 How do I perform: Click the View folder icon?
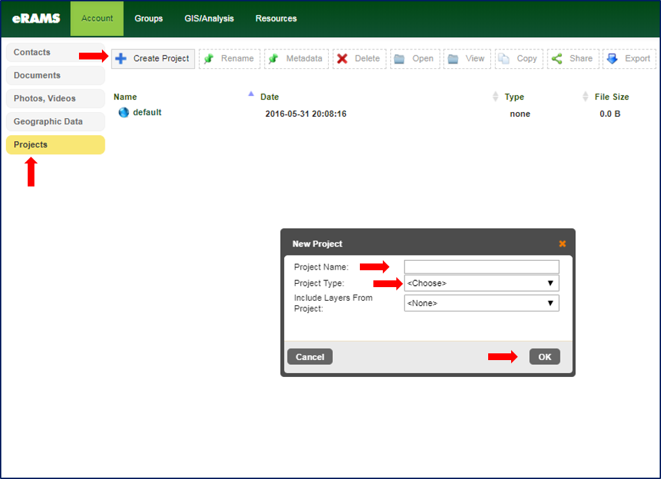pyautogui.click(x=451, y=59)
